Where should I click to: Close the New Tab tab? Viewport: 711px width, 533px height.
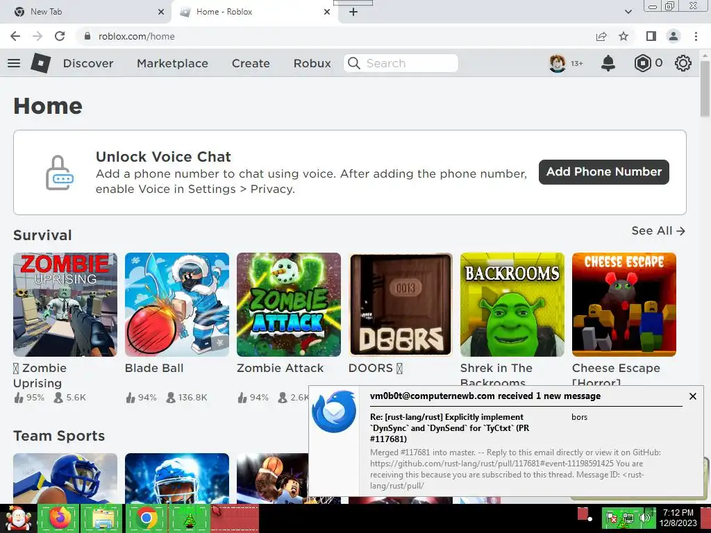pyautogui.click(x=161, y=12)
